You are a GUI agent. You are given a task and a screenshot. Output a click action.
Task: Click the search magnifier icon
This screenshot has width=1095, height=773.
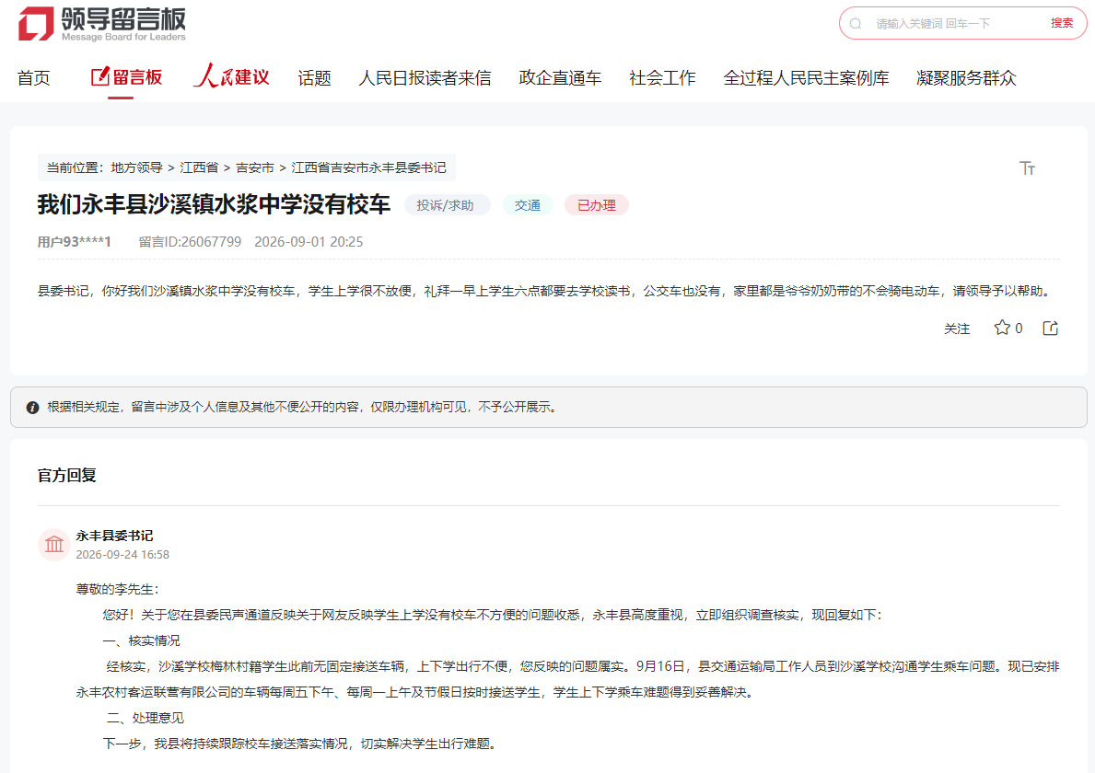pyautogui.click(x=856, y=24)
